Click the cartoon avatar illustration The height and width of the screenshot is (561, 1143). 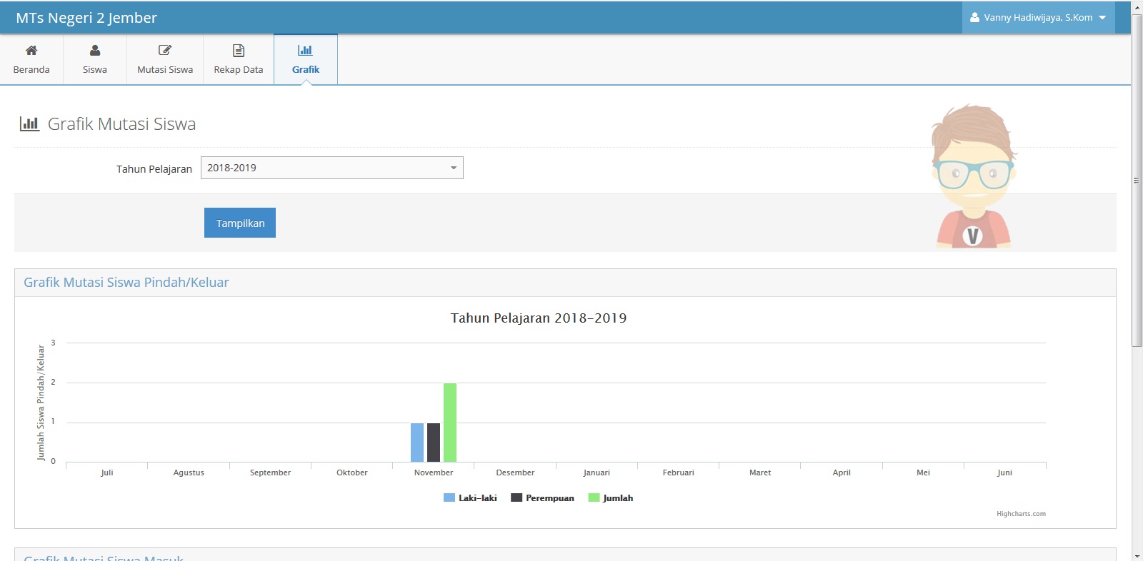974,176
